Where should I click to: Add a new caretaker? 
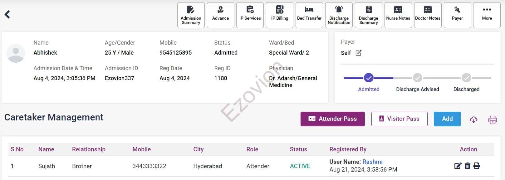click(447, 119)
